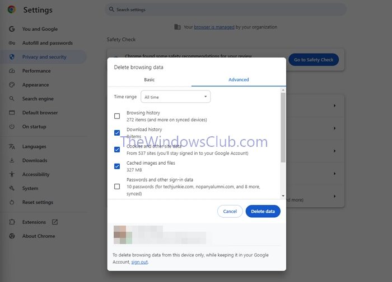Open Autofill and passwords settings
The width and height of the screenshot is (392, 282).
tap(48, 43)
